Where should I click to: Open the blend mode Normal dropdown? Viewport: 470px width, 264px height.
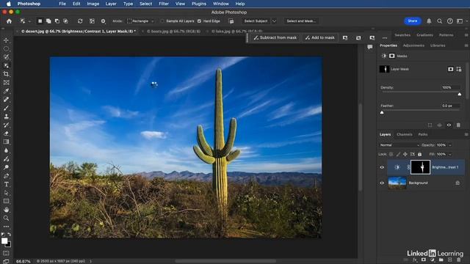point(399,145)
